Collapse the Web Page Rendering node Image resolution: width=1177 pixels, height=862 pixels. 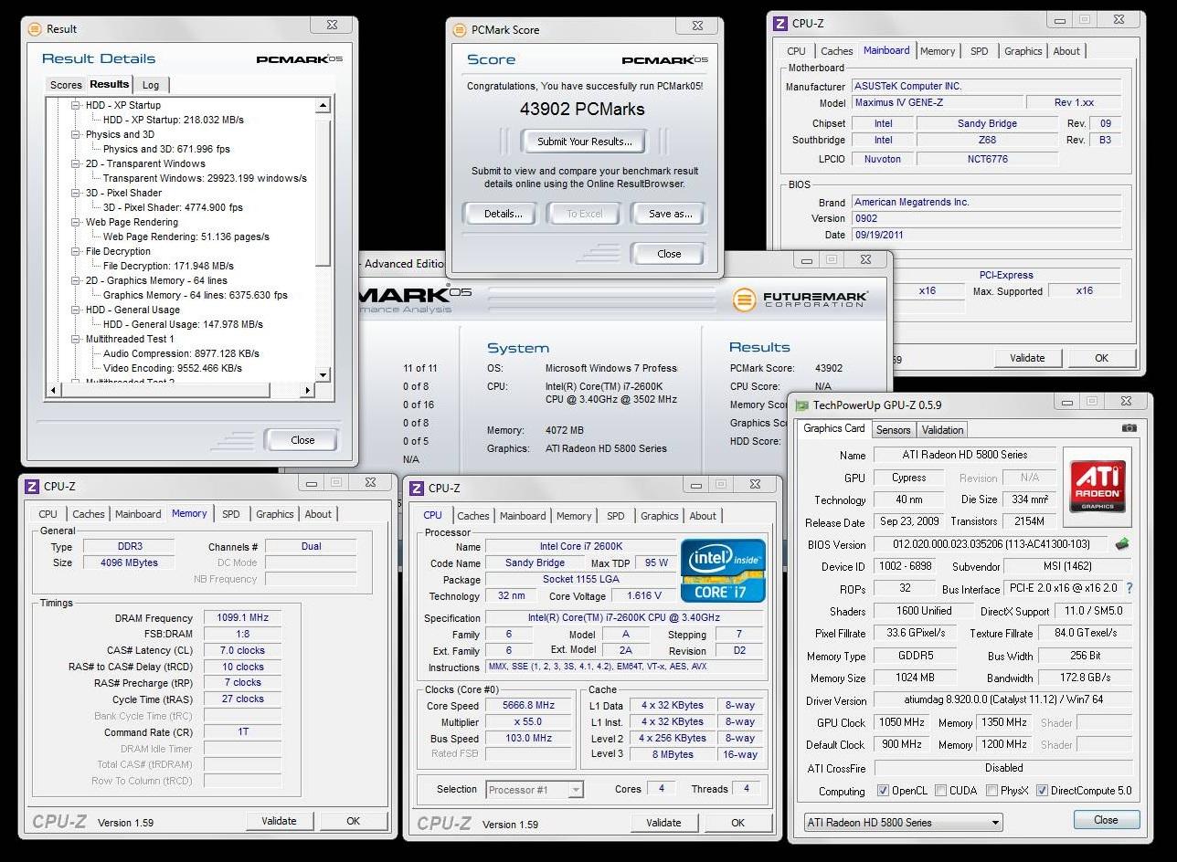coord(76,222)
